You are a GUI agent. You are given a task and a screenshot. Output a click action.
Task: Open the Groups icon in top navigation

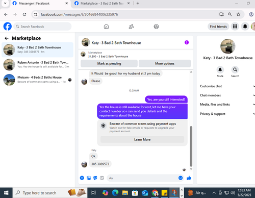156,27
